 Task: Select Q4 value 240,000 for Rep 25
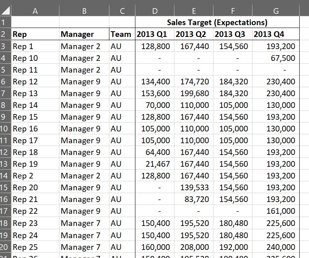pyautogui.click(x=276, y=247)
